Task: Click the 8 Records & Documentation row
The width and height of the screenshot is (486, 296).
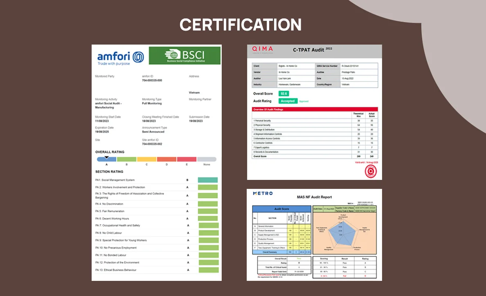Action: click(315, 152)
